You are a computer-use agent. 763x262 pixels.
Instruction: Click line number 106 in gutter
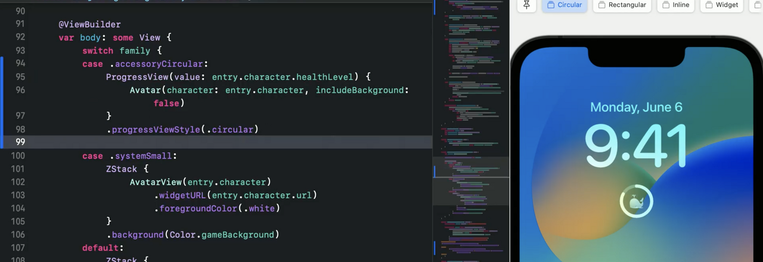[18, 235]
